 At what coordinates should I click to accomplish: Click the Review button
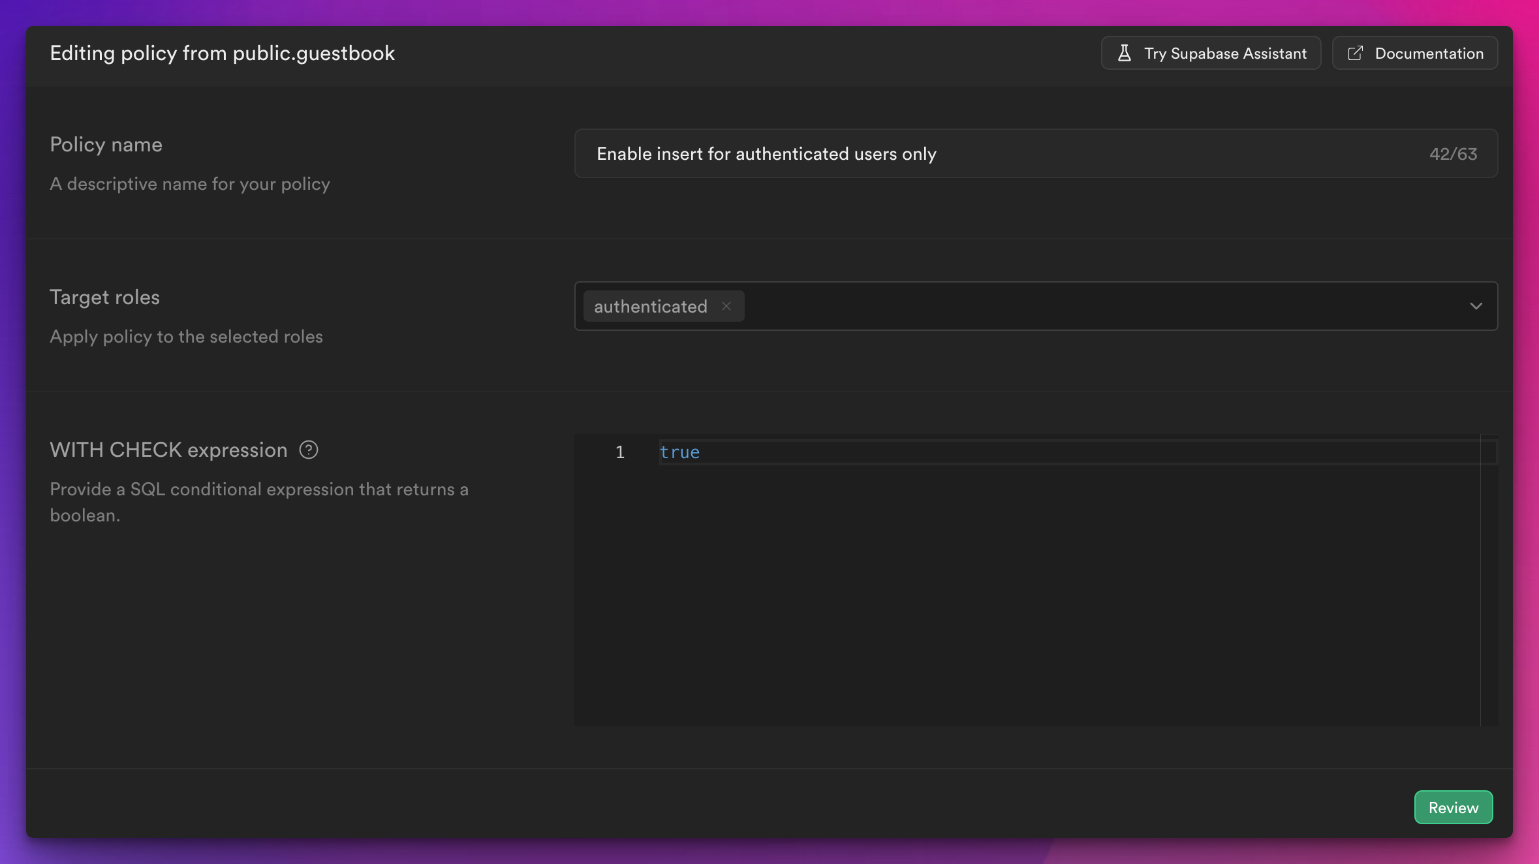(x=1453, y=807)
